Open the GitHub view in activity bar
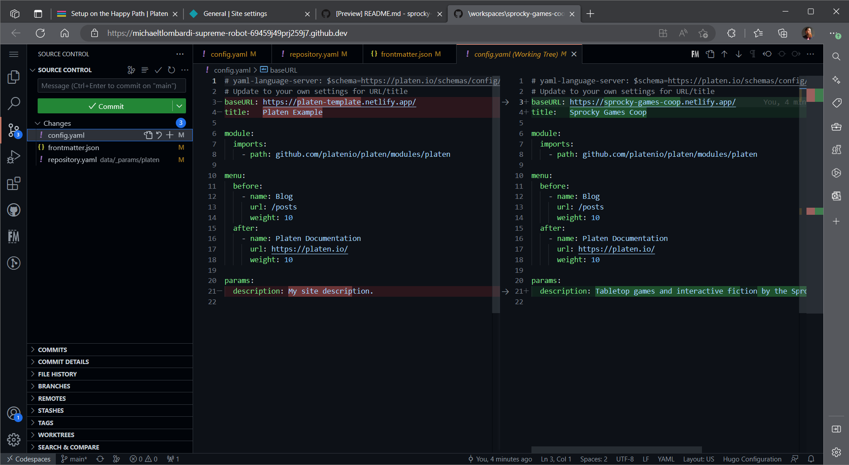Viewport: 849px width, 465px height. pyautogui.click(x=14, y=210)
